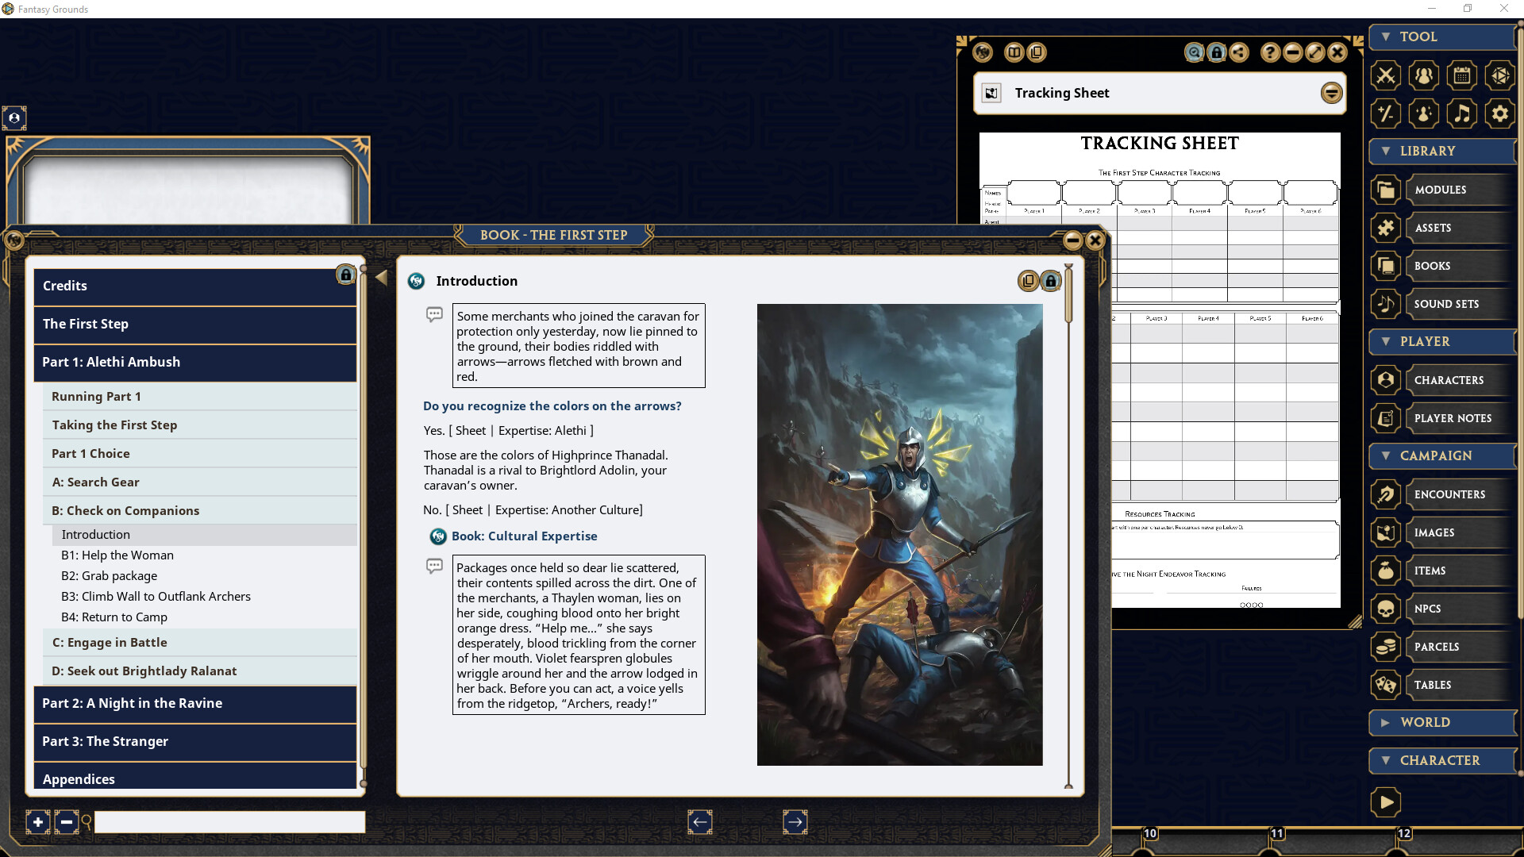Enable the zoom magnifier on the Tracking Sheet
Screen dimensions: 1524x857
pos(1194,52)
